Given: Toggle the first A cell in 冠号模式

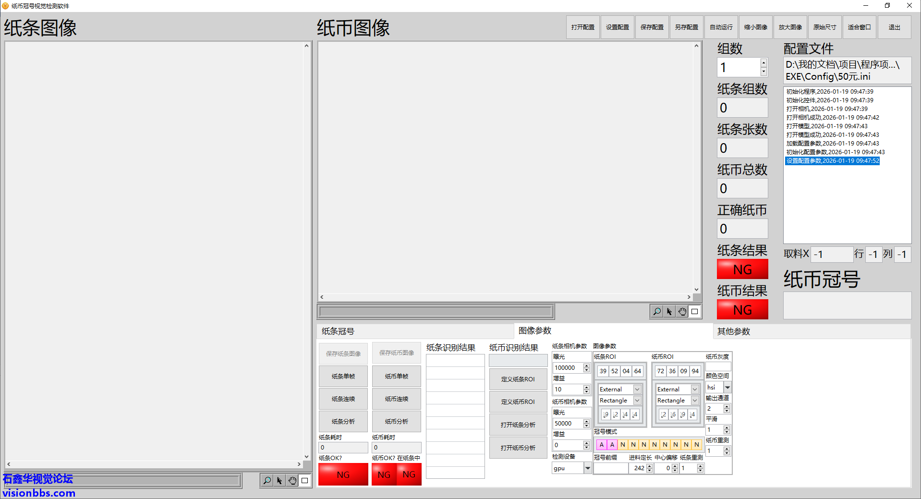Looking at the screenshot, I should [601, 444].
